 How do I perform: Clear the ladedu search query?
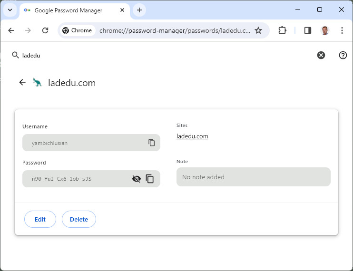(321, 55)
